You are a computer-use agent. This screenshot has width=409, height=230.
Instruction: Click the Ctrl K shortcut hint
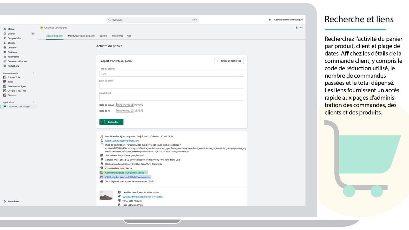point(195,20)
